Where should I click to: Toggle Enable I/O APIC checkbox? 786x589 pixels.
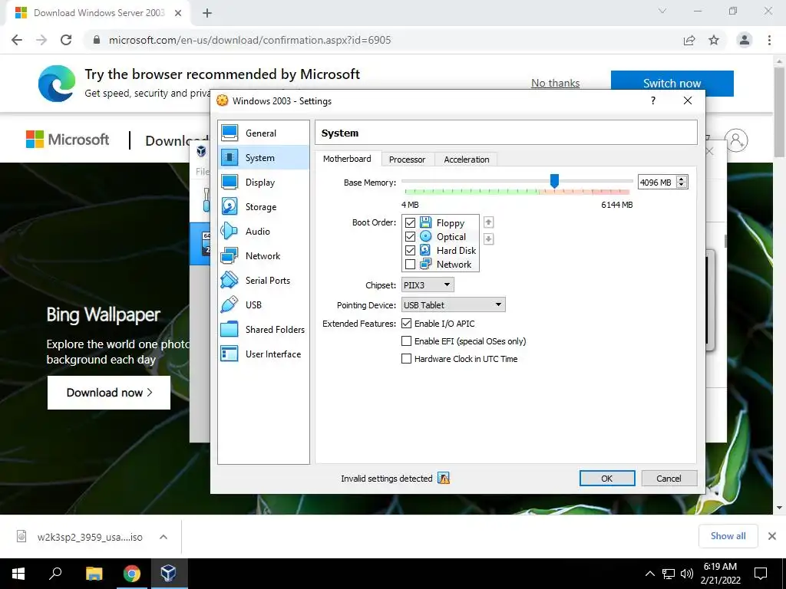(x=407, y=324)
